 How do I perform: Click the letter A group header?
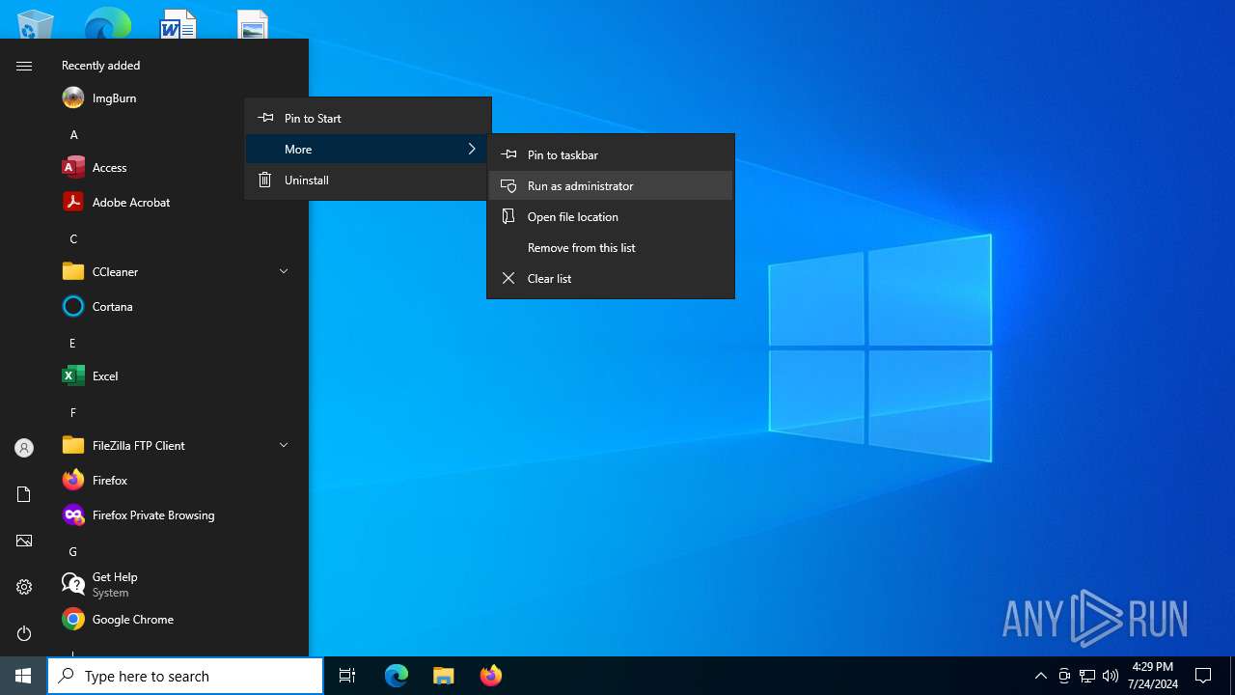(73, 135)
